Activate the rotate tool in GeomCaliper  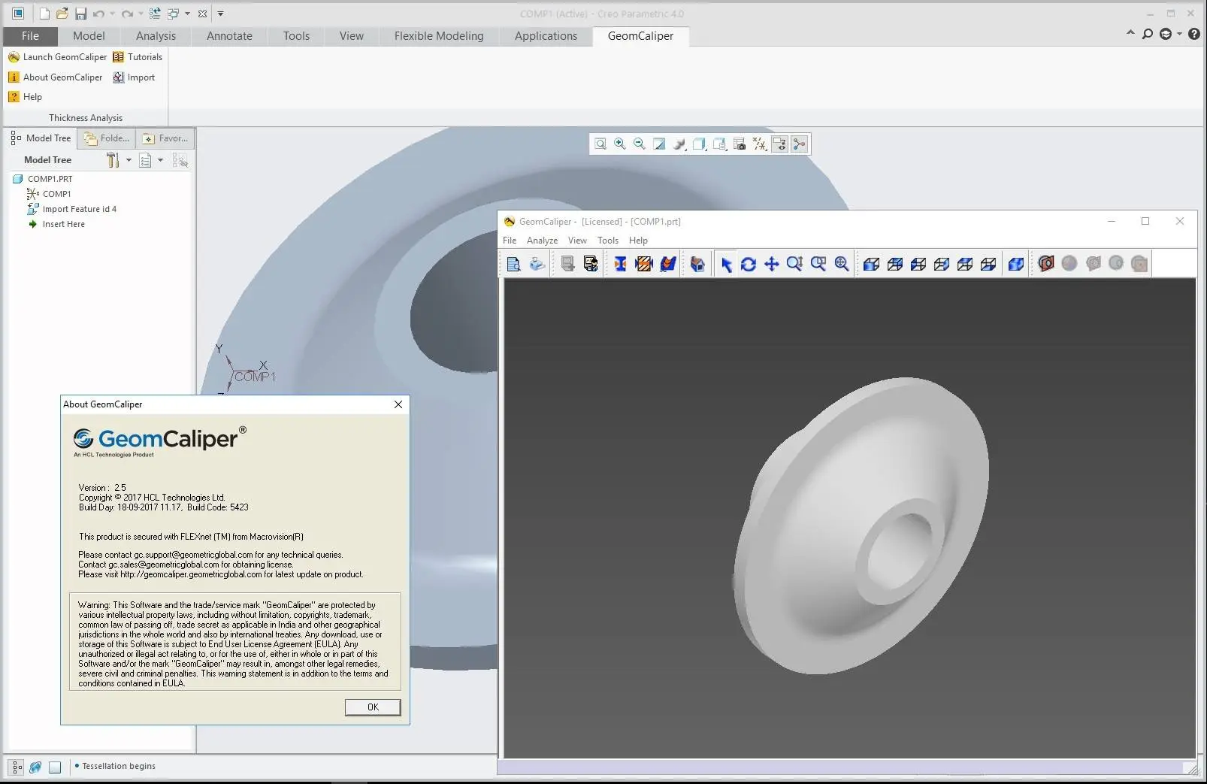pos(749,264)
